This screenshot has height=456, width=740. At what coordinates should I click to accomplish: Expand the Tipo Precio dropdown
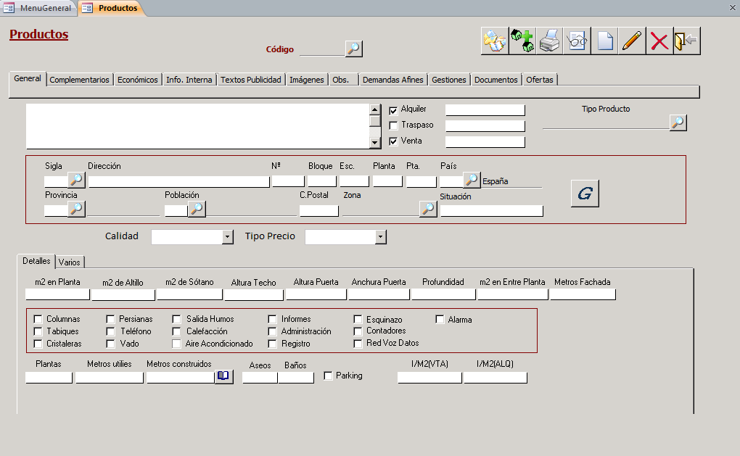(x=380, y=237)
